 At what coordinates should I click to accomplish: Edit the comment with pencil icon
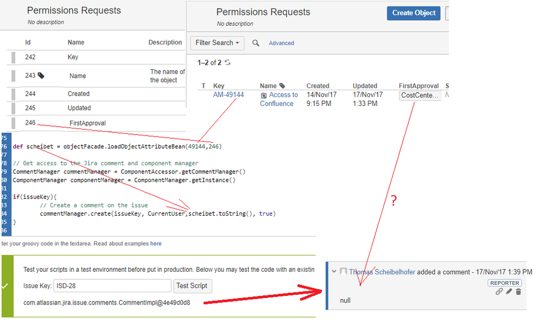[x=509, y=291]
